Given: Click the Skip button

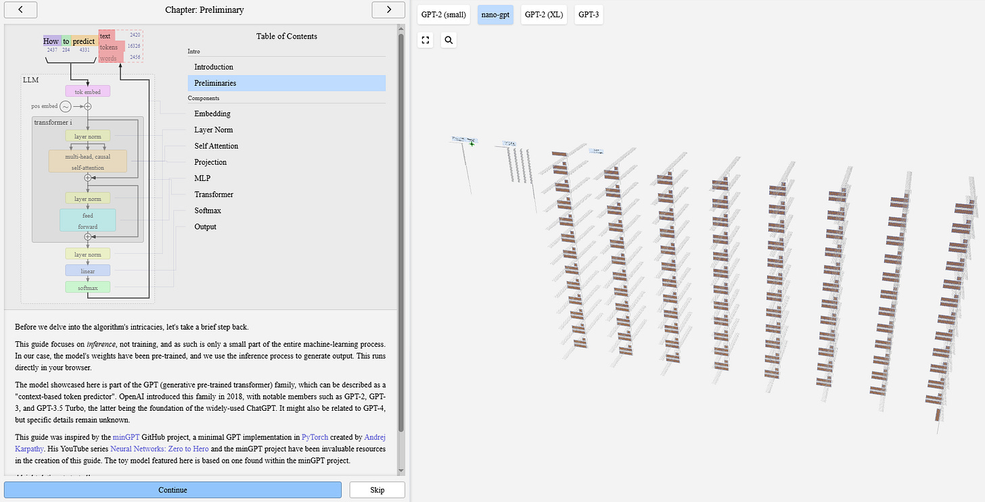Looking at the screenshot, I should pyautogui.click(x=377, y=490).
